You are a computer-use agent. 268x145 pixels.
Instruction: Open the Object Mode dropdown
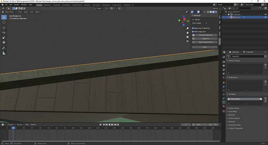point(9,12)
